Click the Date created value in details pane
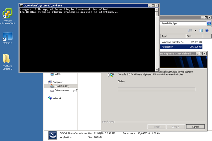The image size is (212, 141). point(149,133)
